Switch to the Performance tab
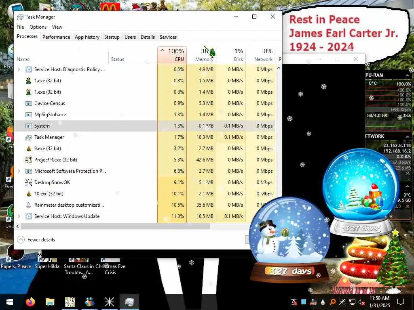 (x=56, y=37)
